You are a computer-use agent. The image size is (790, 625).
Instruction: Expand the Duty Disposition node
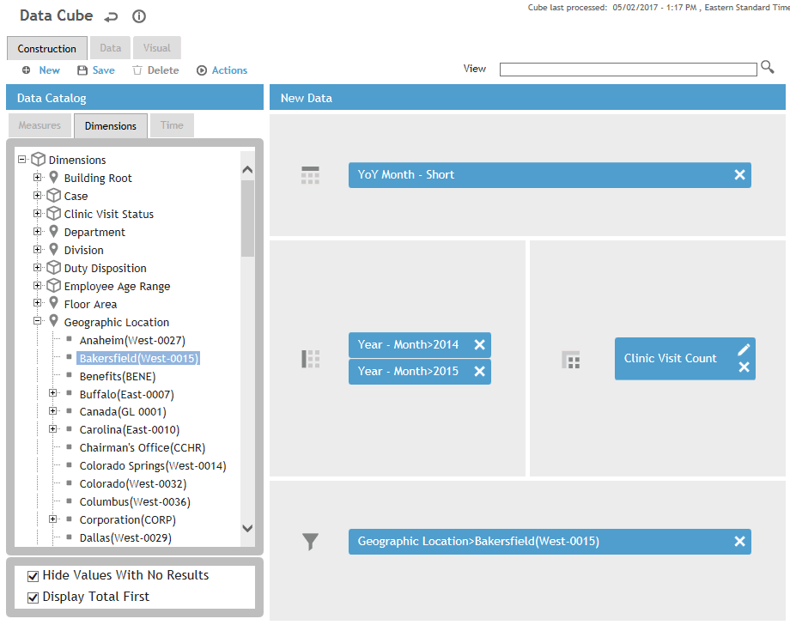pyautogui.click(x=37, y=267)
